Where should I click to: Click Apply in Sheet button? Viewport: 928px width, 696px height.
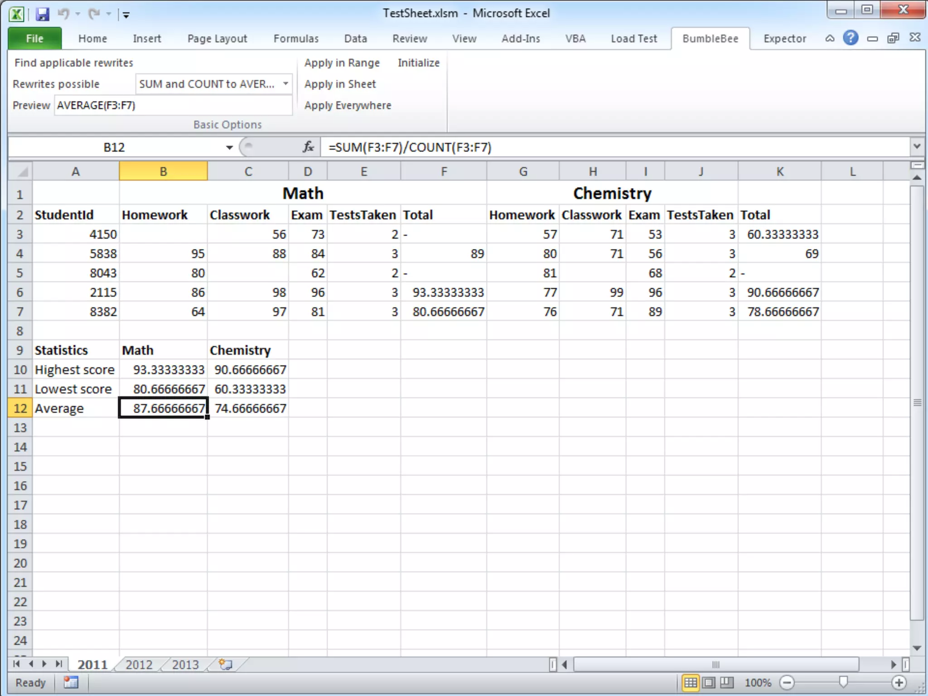340,84
